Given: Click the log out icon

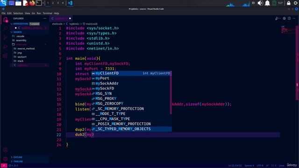Looking at the screenshot, I should click(x=296, y=3).
